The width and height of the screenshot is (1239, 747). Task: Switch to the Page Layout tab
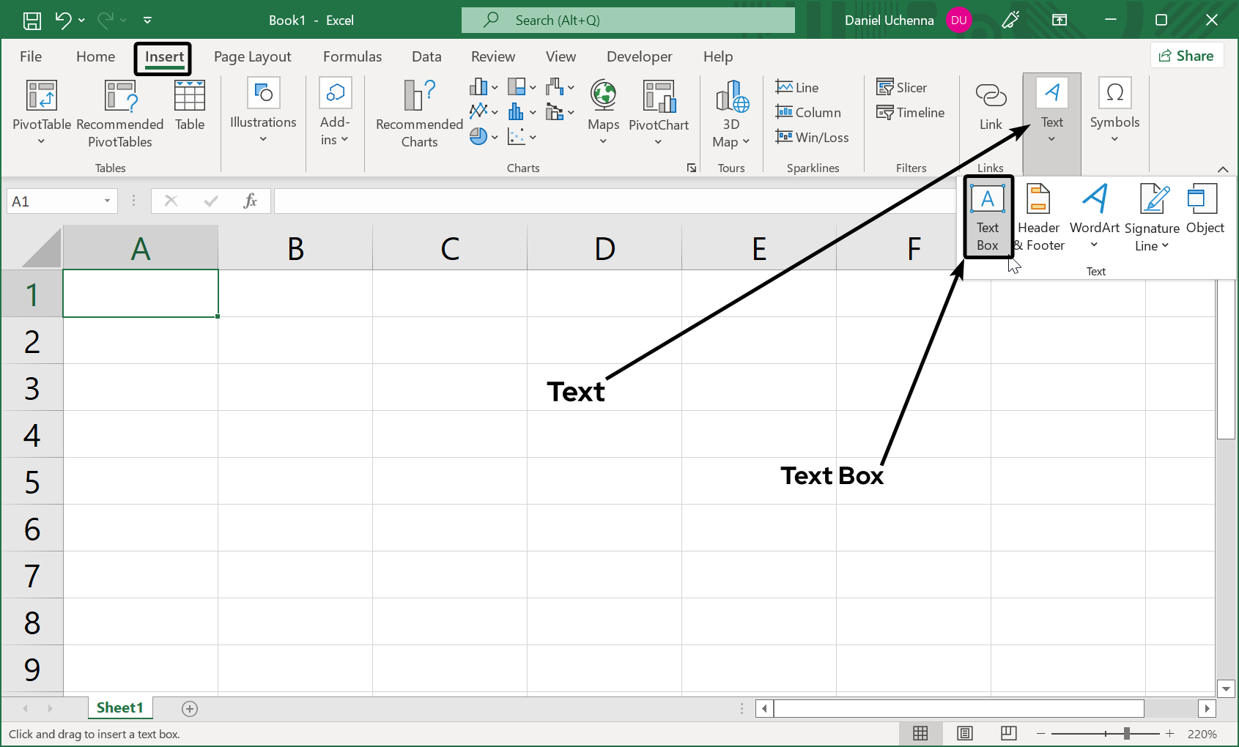tap(252, 56)
